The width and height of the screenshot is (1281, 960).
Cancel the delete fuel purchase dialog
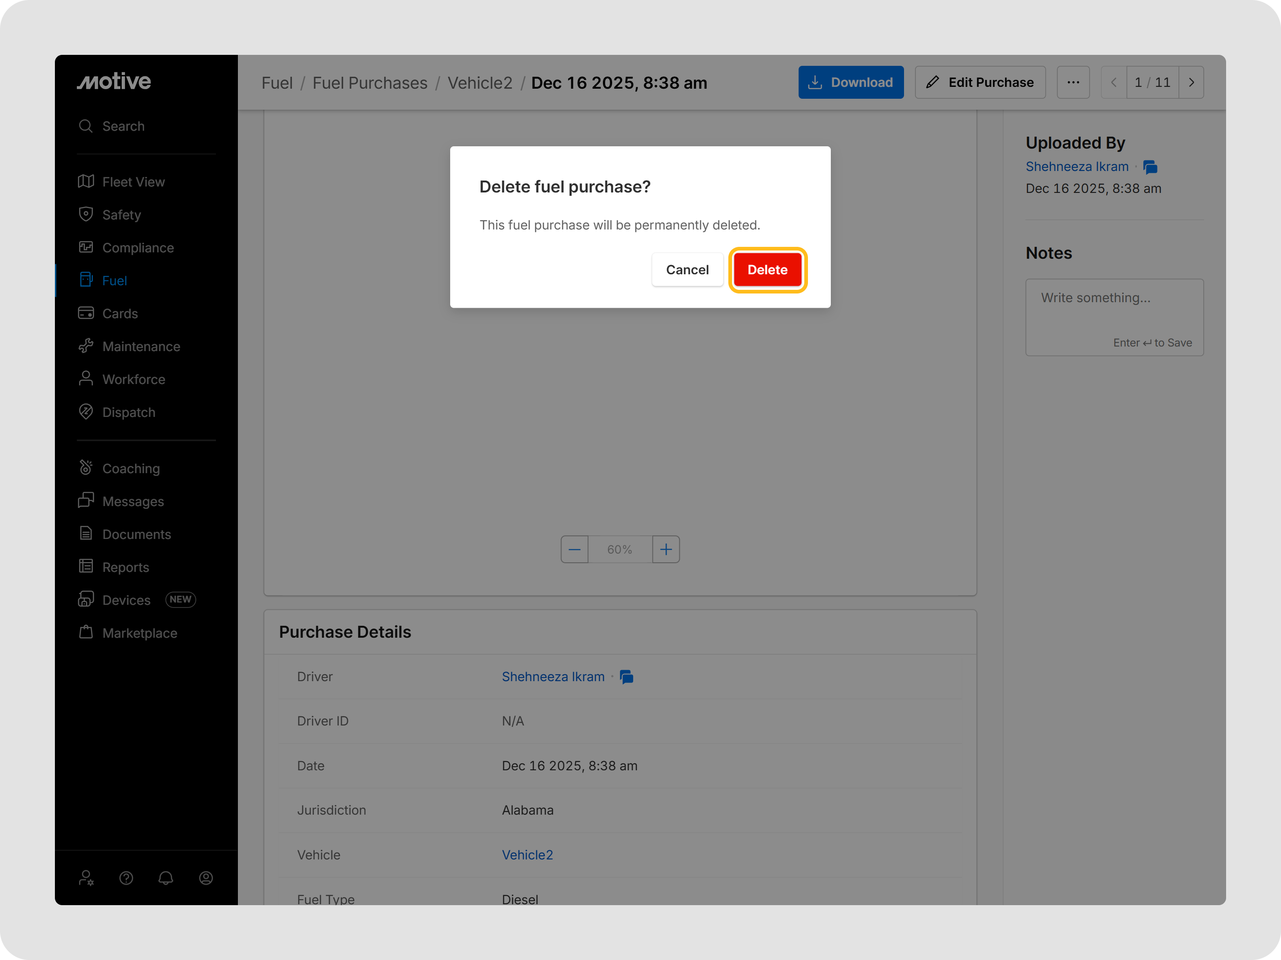[687, 270]
